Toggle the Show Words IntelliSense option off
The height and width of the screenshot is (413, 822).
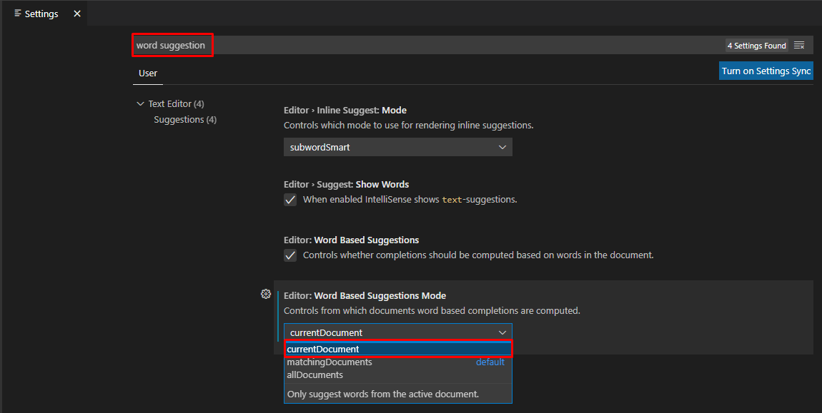(x=290, y=200)
